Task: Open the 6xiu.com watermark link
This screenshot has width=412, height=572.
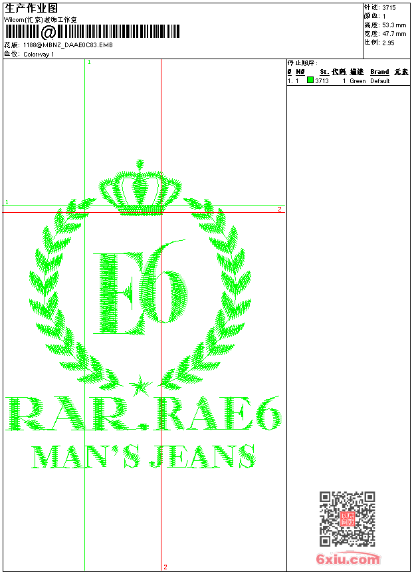Action: click(348, 559)
